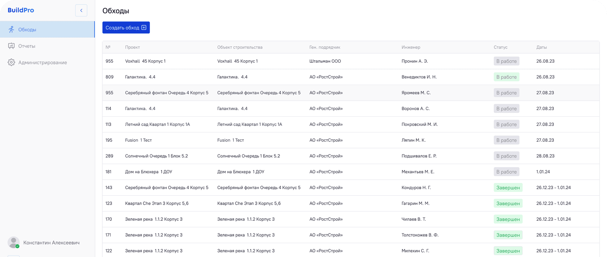The height and width of the screenshot is (257, 607).
Task: Click the Администрирование gear icon
Action: point(11,62)
